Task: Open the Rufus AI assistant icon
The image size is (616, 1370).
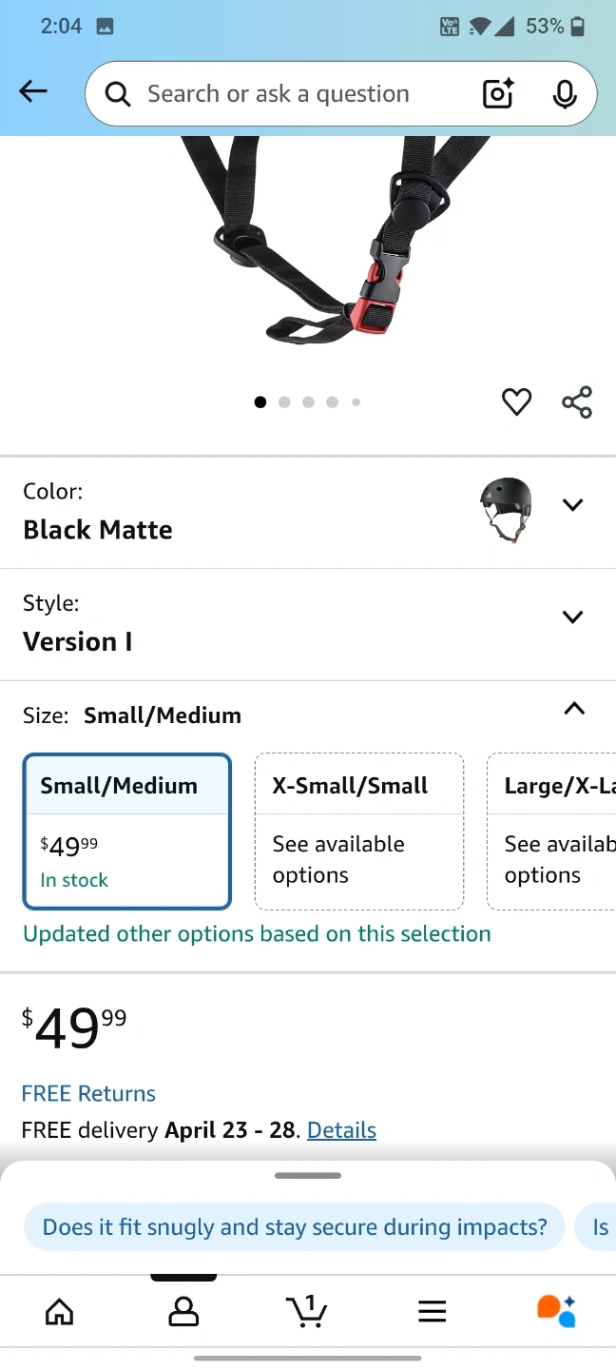Action: point(556,1311)
